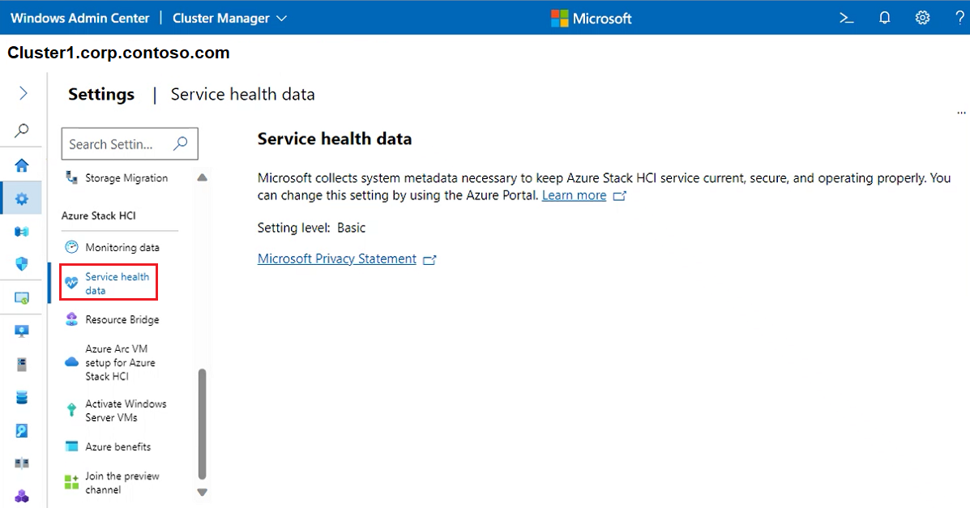Open the blue square magnifier tool icon

pyautogui.click(x=22, y=431)
